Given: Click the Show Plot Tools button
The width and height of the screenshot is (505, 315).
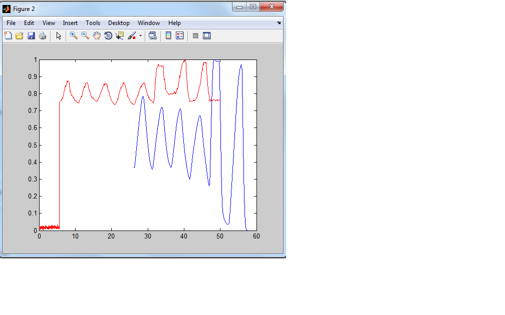Looking at the screenshot, I should click(207, 35).
